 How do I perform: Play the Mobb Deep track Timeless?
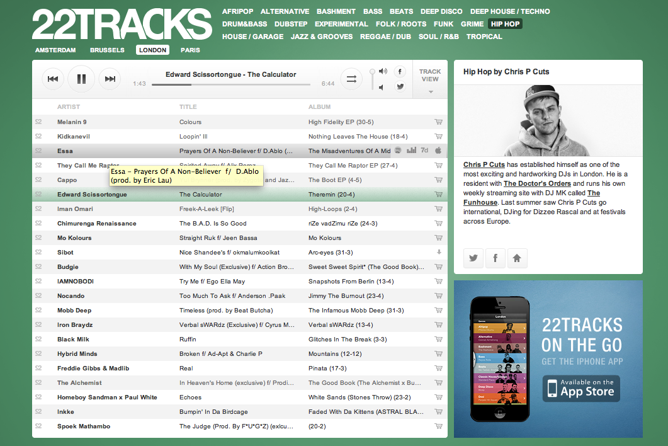click(225, 311)
